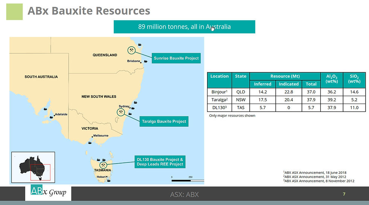Click the 31 May 2012 announcement footnote

click(x=314, y=177)
